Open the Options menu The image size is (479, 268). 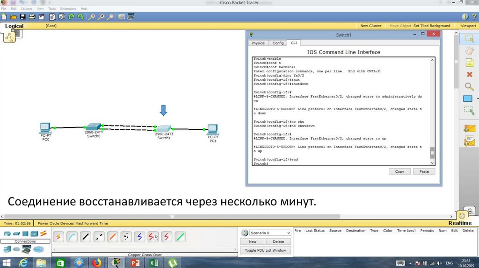pyautogui.click(x=27, y=8)
